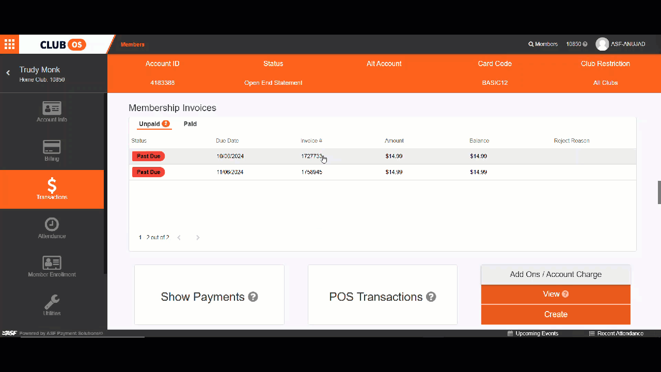
Task: Click Past Due badge for 11/06/2024
Action: pos(148,172)
